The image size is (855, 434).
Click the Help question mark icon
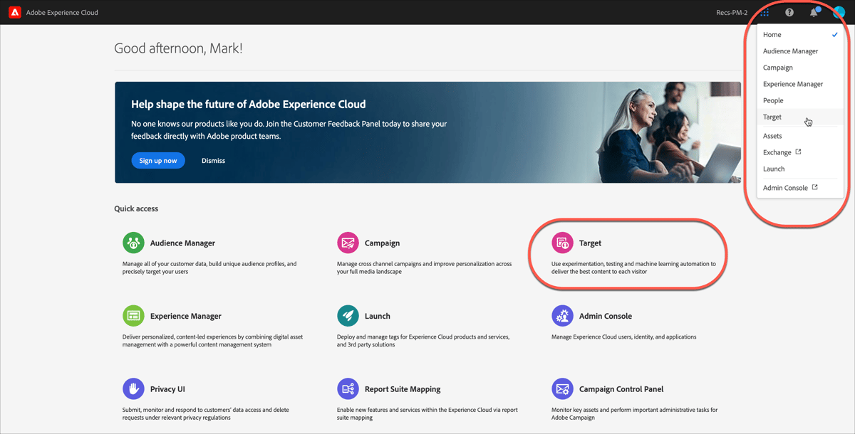(x=789, y=12)
